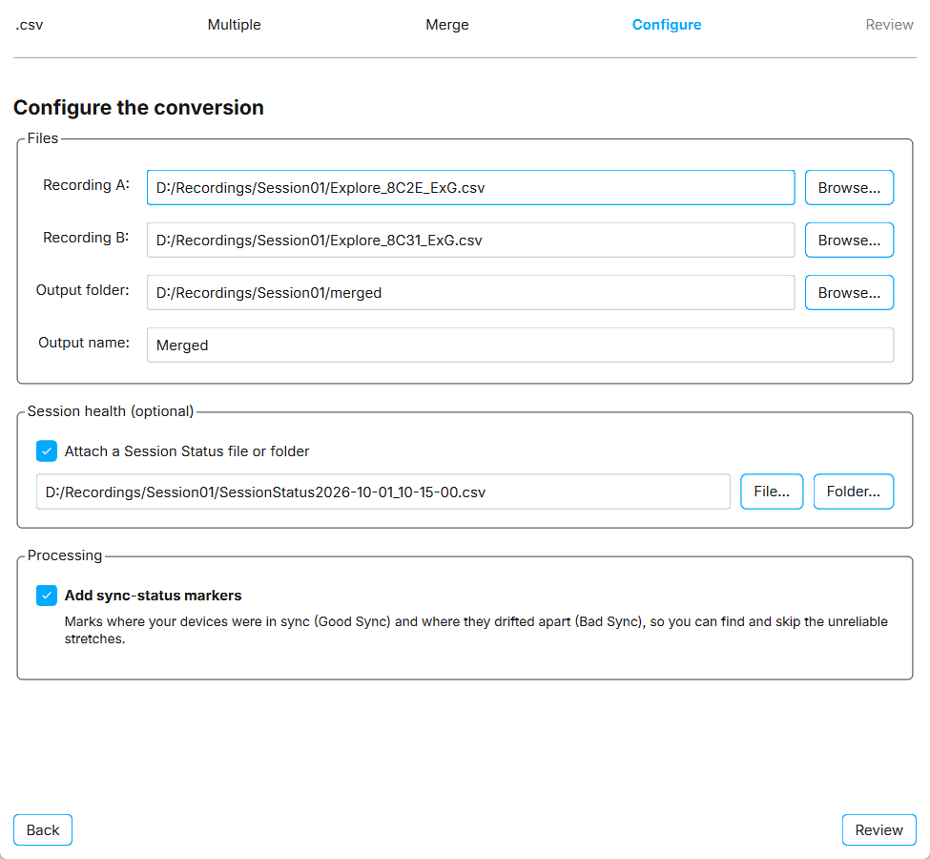This screenshot has height=859, width=930.
Task: Click the Review button at bottom
Action: (879, 830)
